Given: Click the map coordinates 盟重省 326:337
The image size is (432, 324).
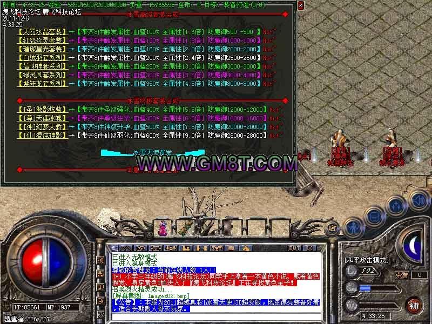Looking at the screenshot, I should [28, 319].
